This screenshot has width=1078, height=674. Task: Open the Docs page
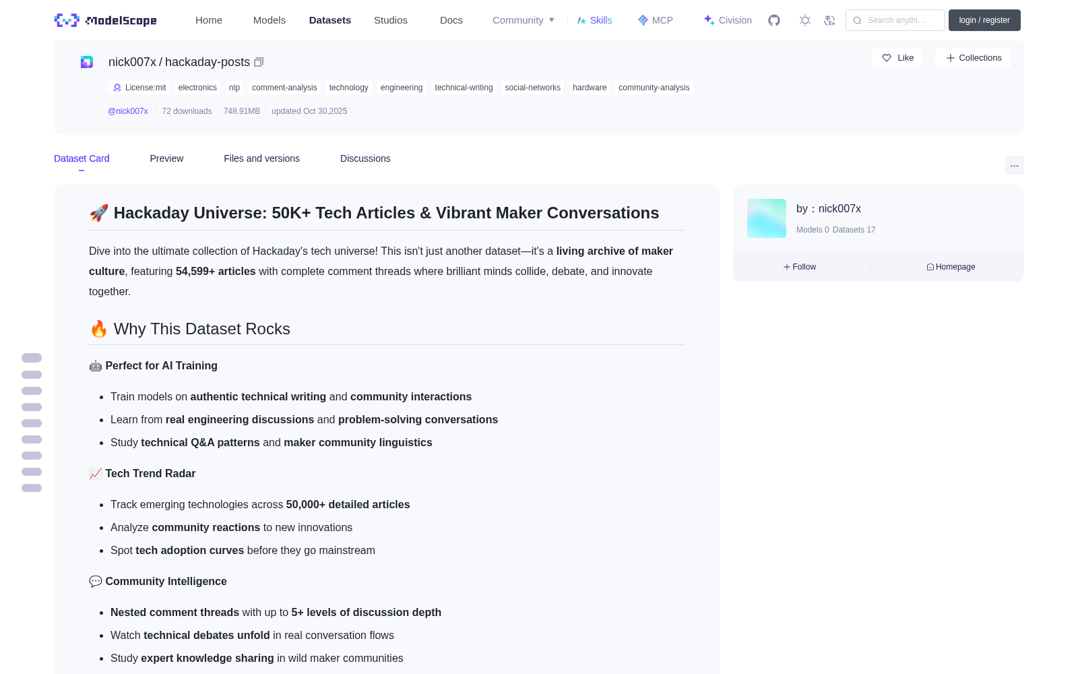click(451, 20)
